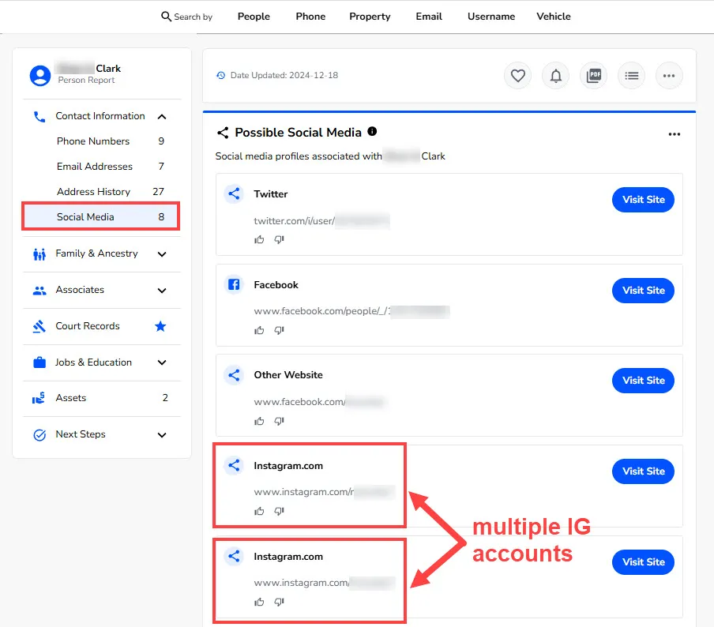Click the Other Website share icon
Screen dimensions: 714x627
[x=234, y=375]
